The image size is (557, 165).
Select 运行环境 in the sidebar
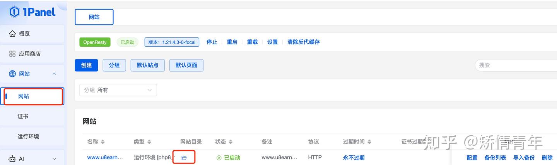[x=28, y=136]
